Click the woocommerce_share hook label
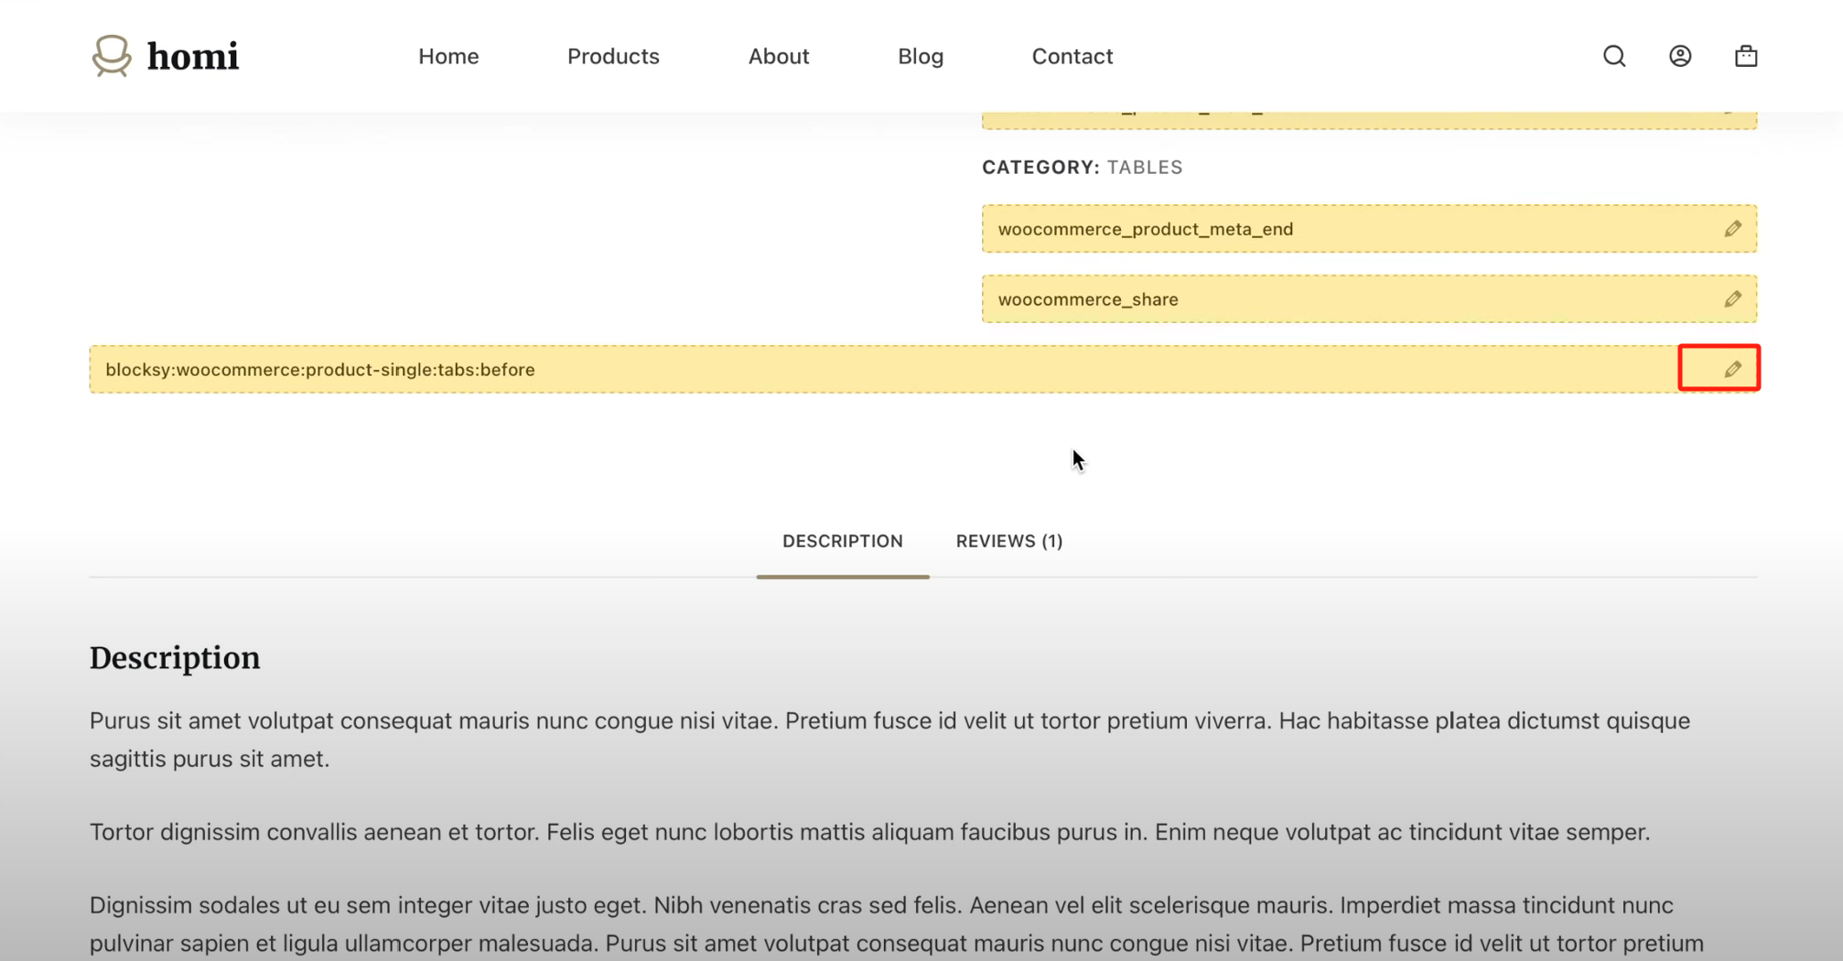The width and height of the screenshot is (1843, 961). click(x=1088, y=299)
